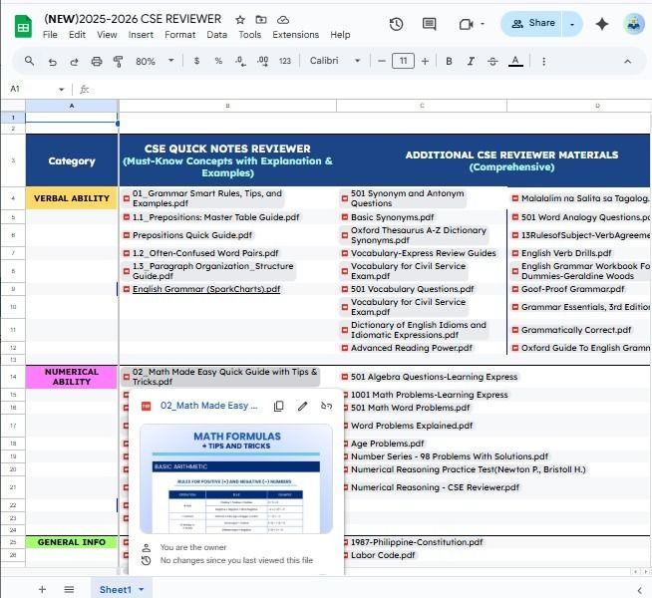Format cells as percent
Viewport: 652px width, 598px height.
tap(218, 61)
